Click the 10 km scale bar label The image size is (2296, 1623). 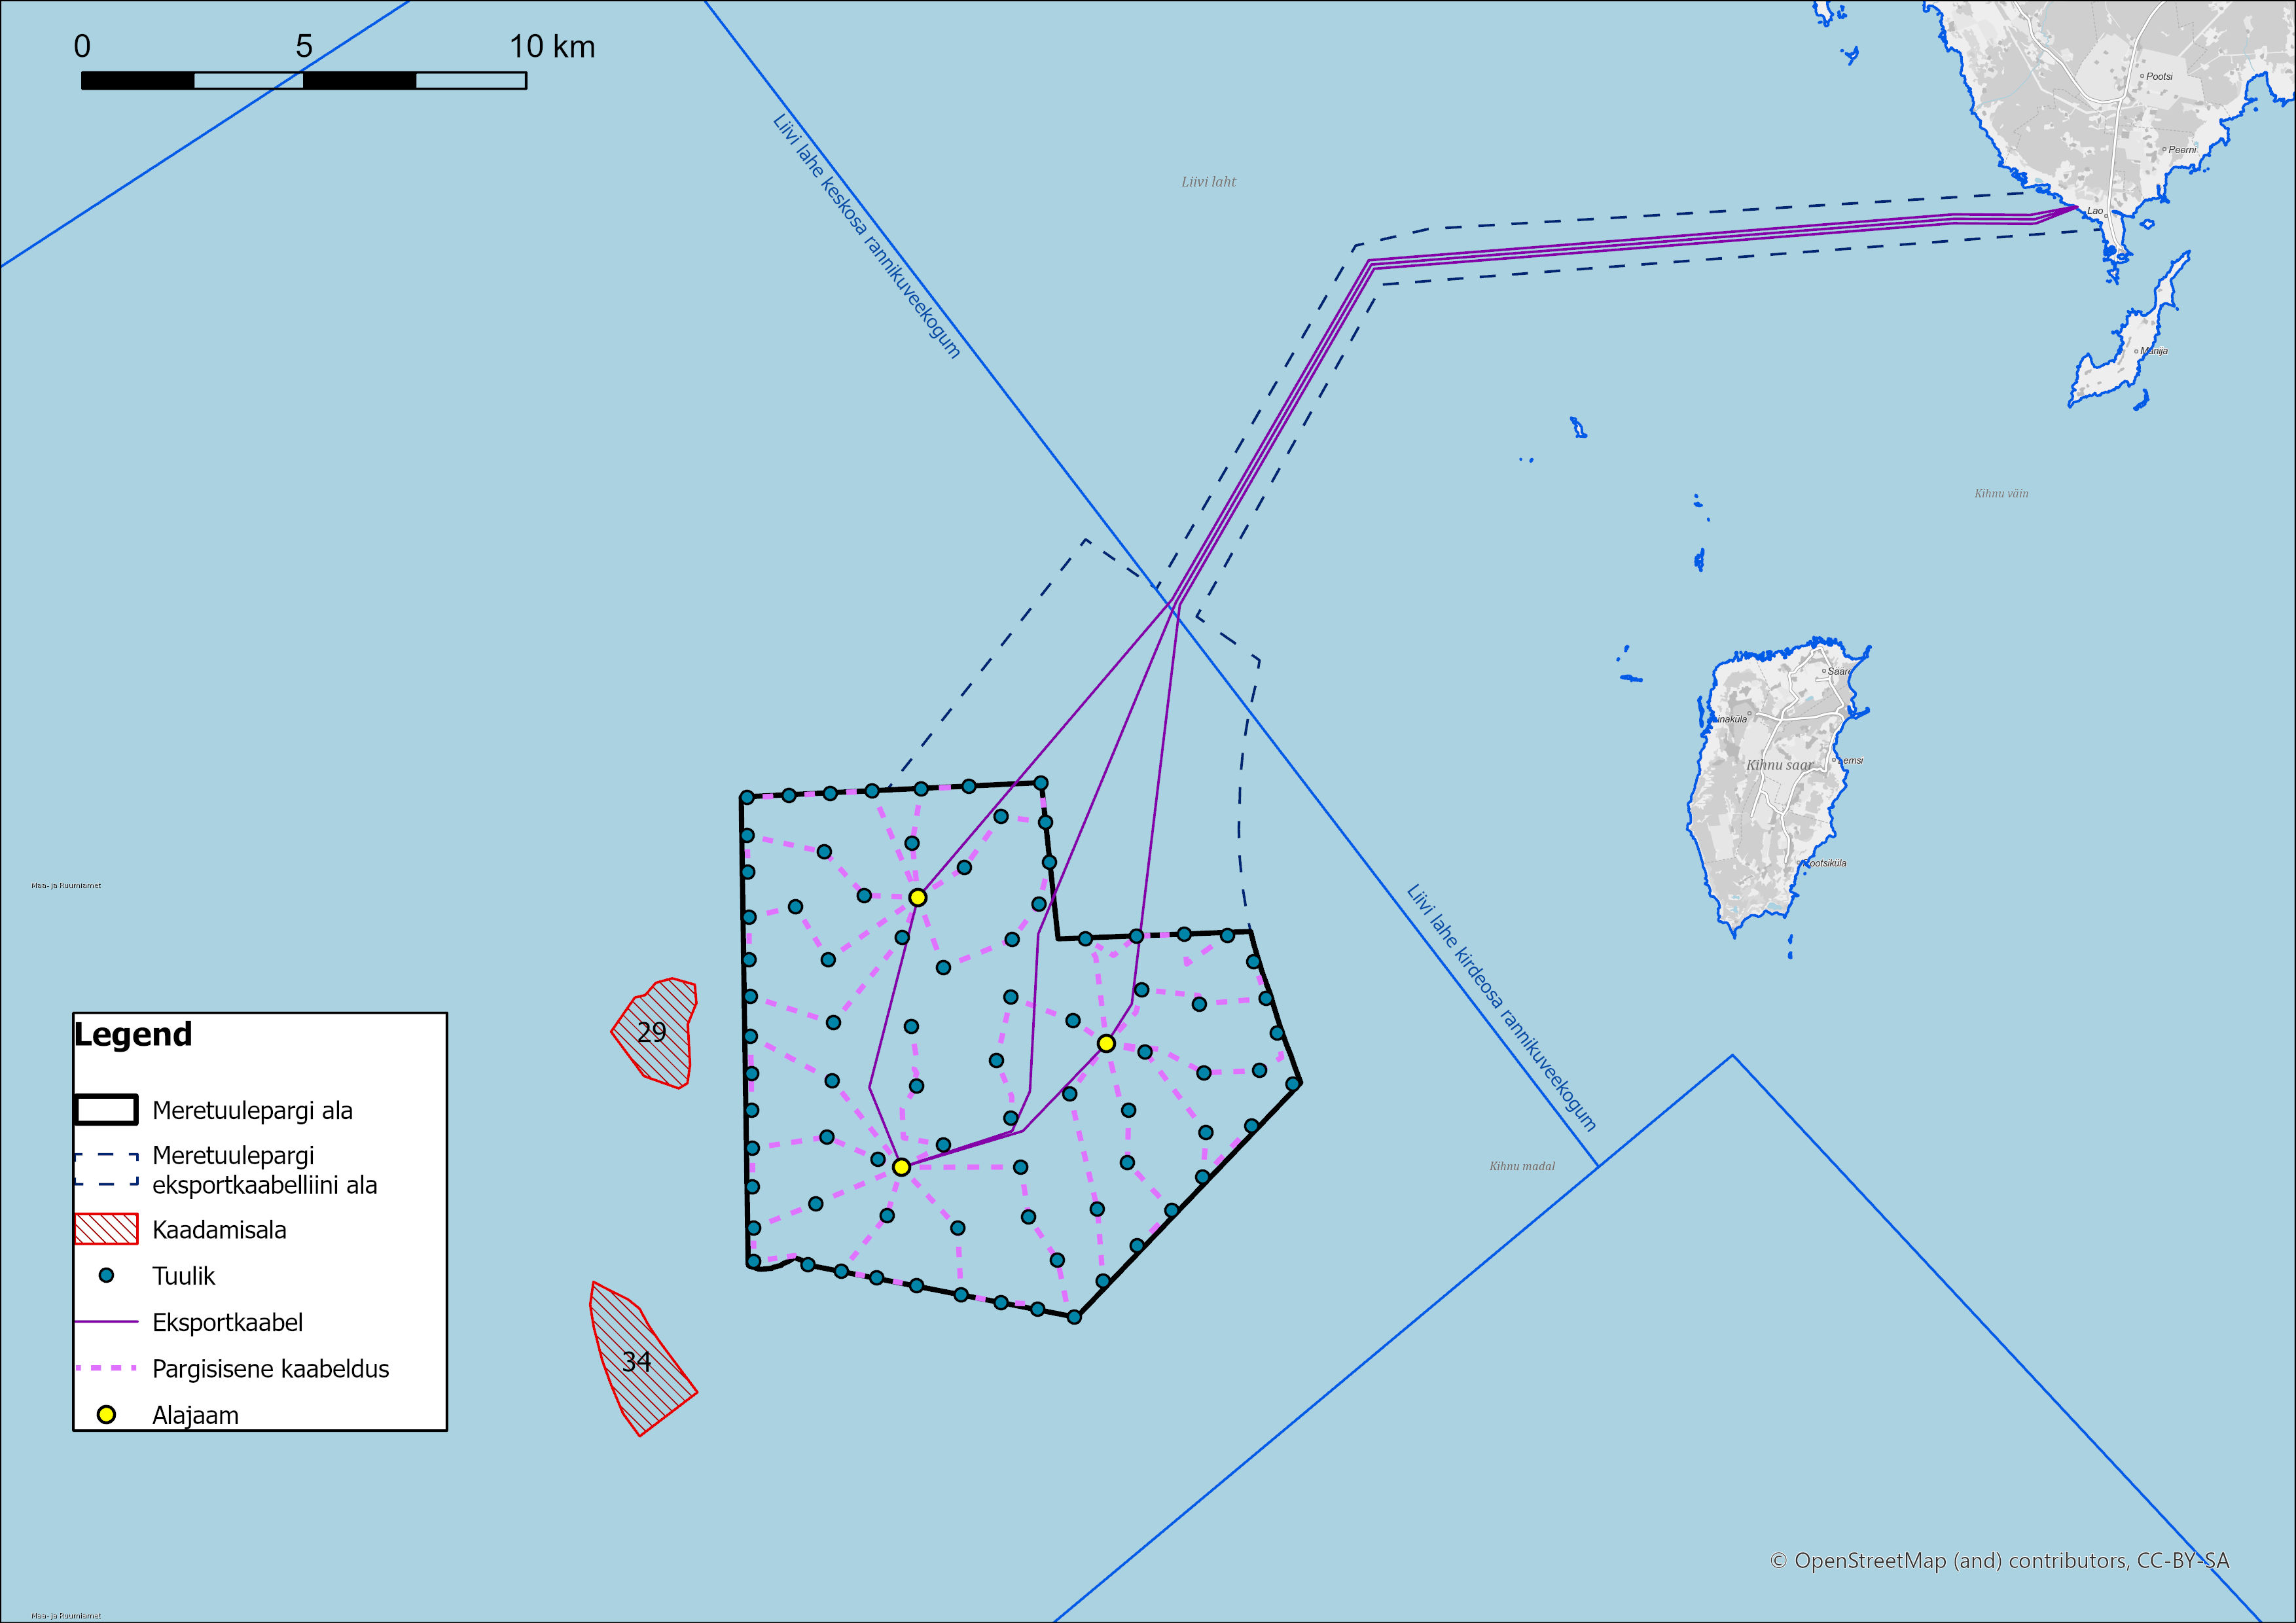[552, 47]
